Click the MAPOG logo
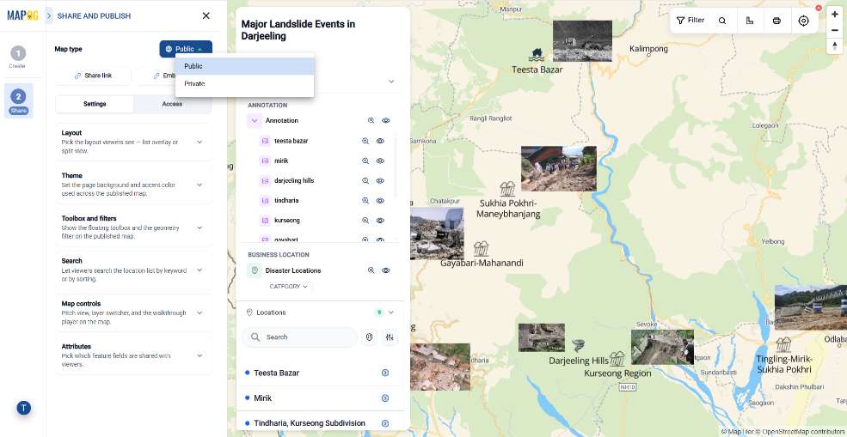This screenshot has width=847, height=437. pos(22,15)
